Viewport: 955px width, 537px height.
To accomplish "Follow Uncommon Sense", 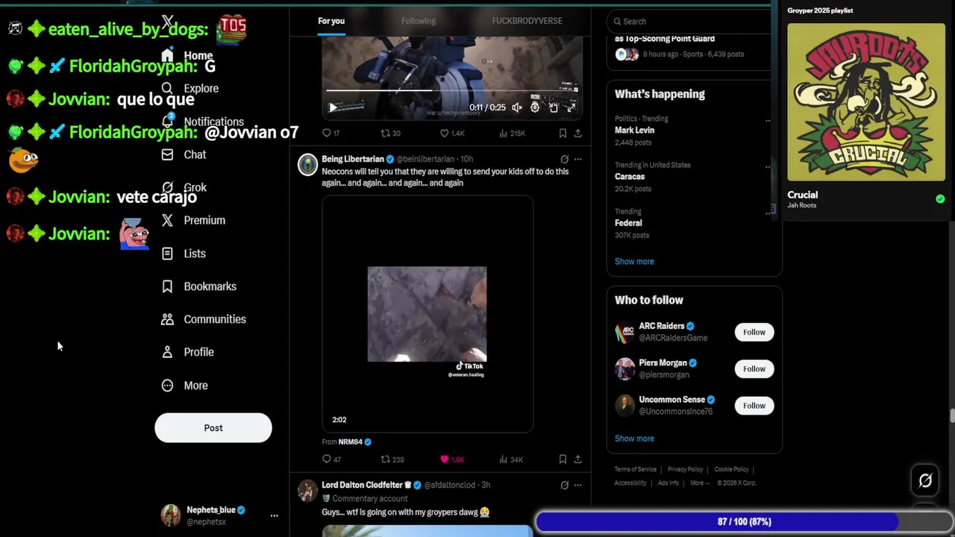I will coord(754,406).
